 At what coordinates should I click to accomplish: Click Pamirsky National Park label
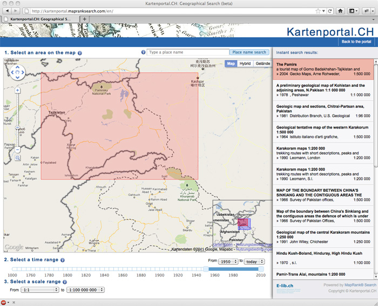[102, 92]
